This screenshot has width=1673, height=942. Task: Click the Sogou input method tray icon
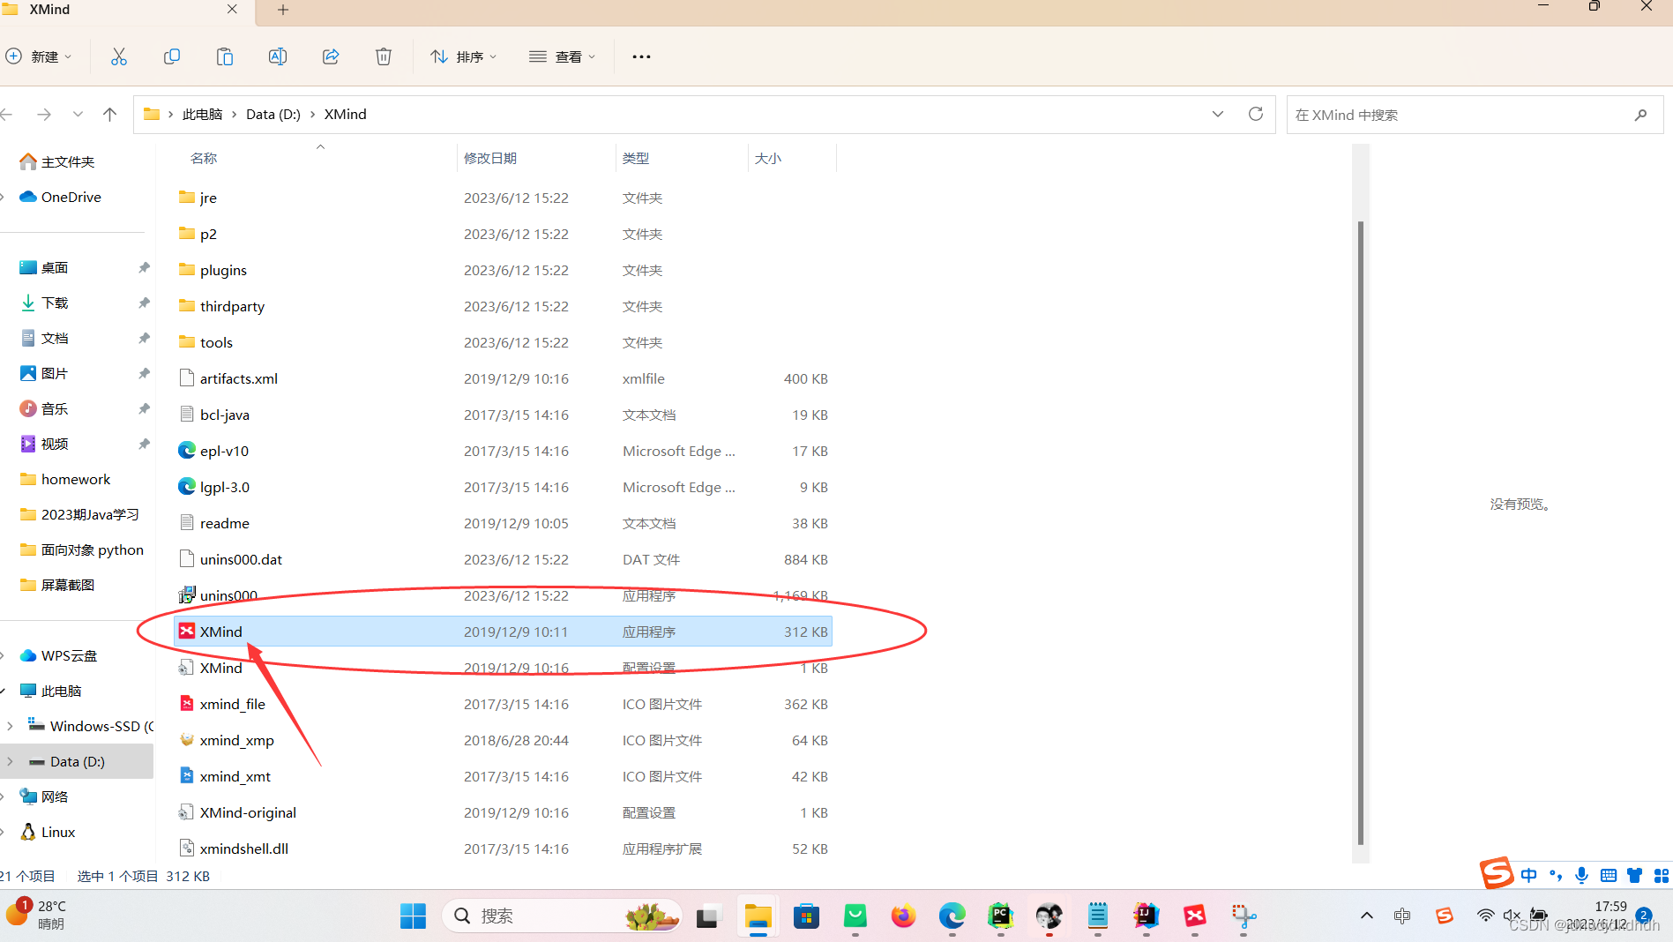[x=1445, y=916]
